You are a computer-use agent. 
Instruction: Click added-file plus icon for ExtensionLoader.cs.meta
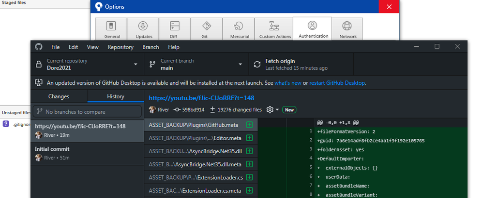click(x=250, y=191)
